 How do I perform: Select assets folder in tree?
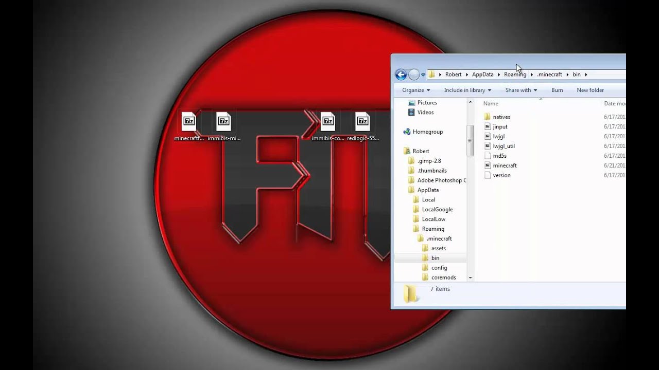point(433,249)
